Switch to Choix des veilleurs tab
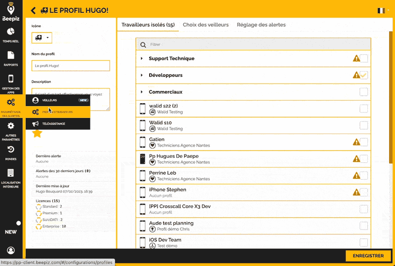The height and width of the screenshot is (266, 395). click(205, 25)
